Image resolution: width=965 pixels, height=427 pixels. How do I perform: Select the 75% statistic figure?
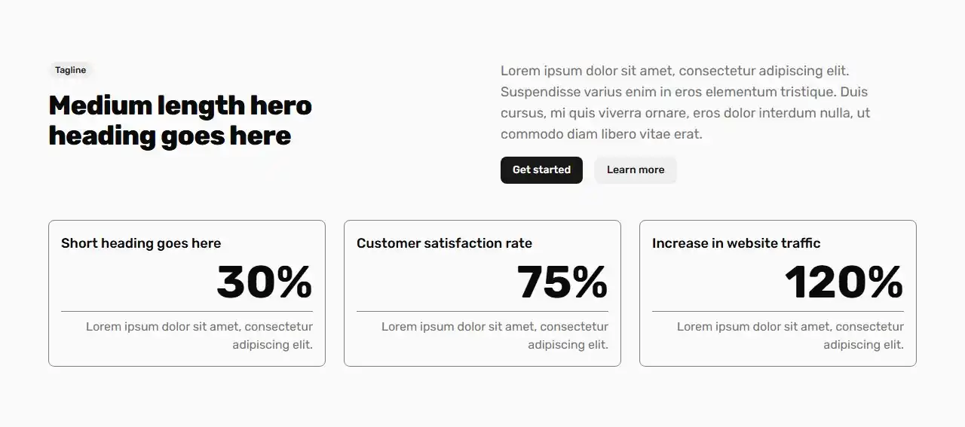[562, 282]
